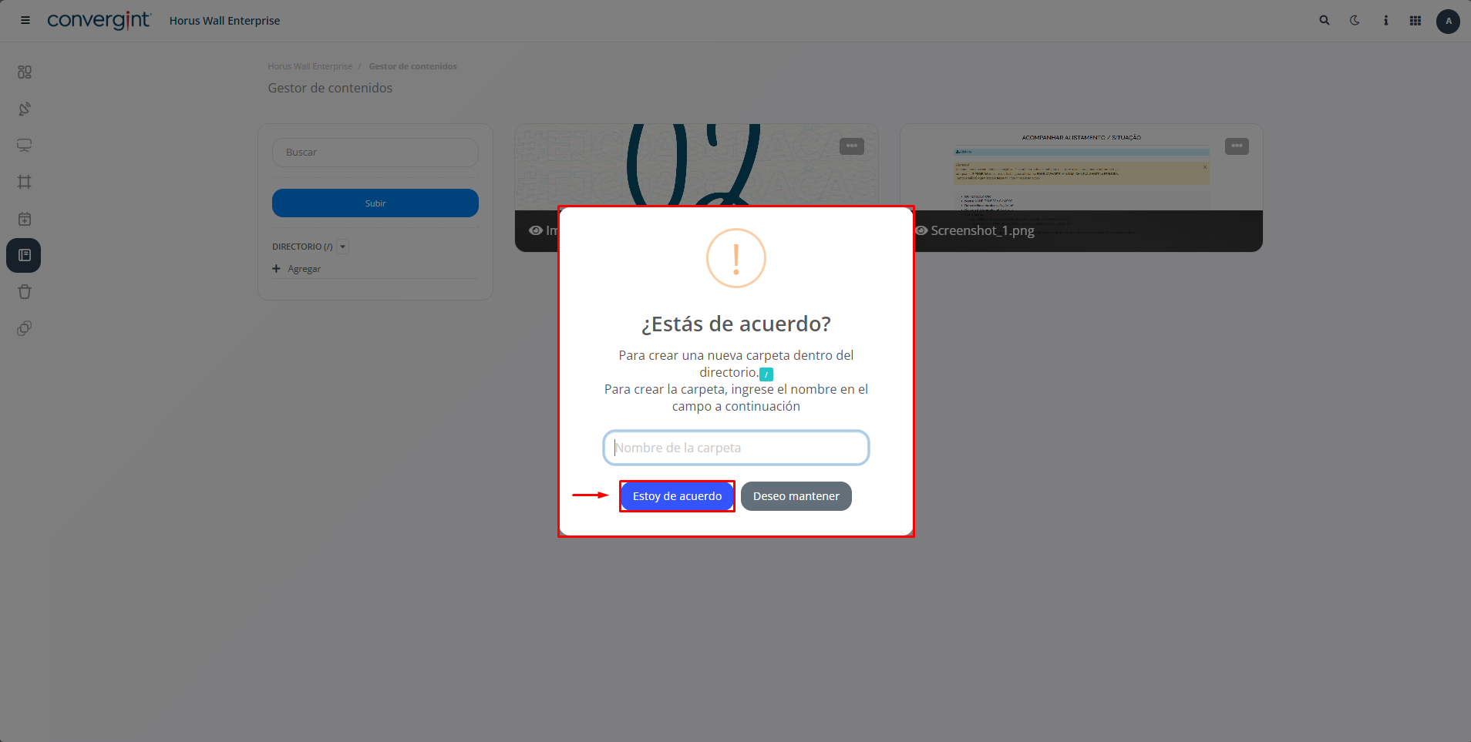Open the monitor screens sidebar icon
Screen dimensions: 1471x742
pyautogui.click(x=25, y=146)
